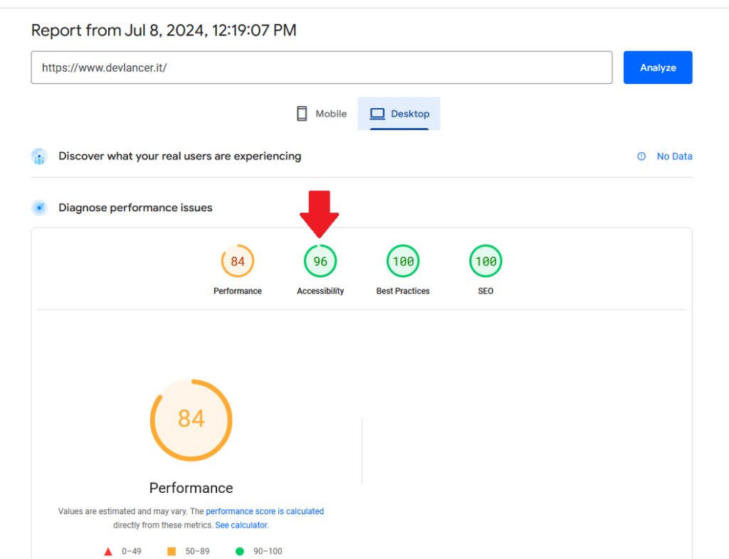
Task: Click the red triangle 0–49 legend marker
Action: click(108, 551)
